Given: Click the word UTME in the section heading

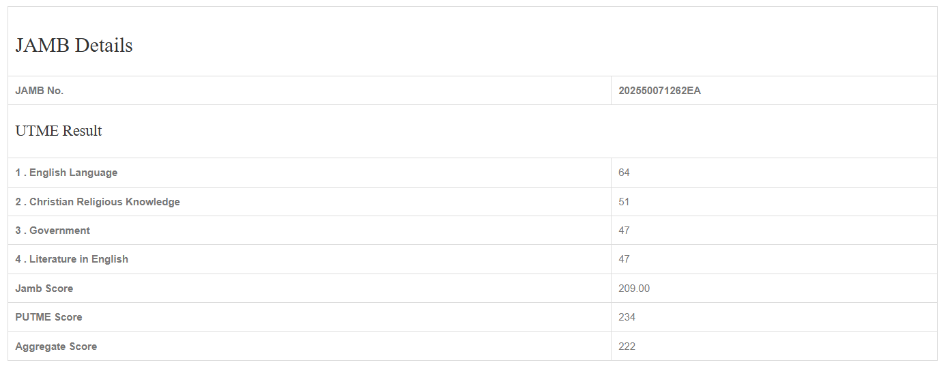Looking at the screenshot, I should (x=37, y=131).
